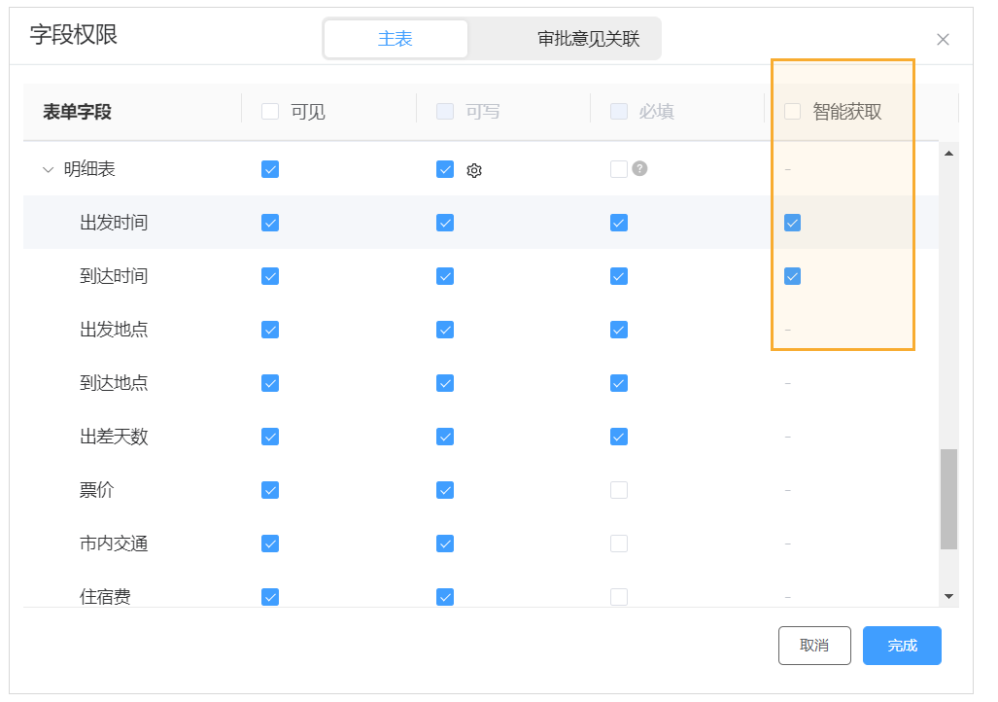The width and height of the screenshot is (998, 702).
Task: Toggle the 智能获取 header checkbox
Action: pos(793,112)
